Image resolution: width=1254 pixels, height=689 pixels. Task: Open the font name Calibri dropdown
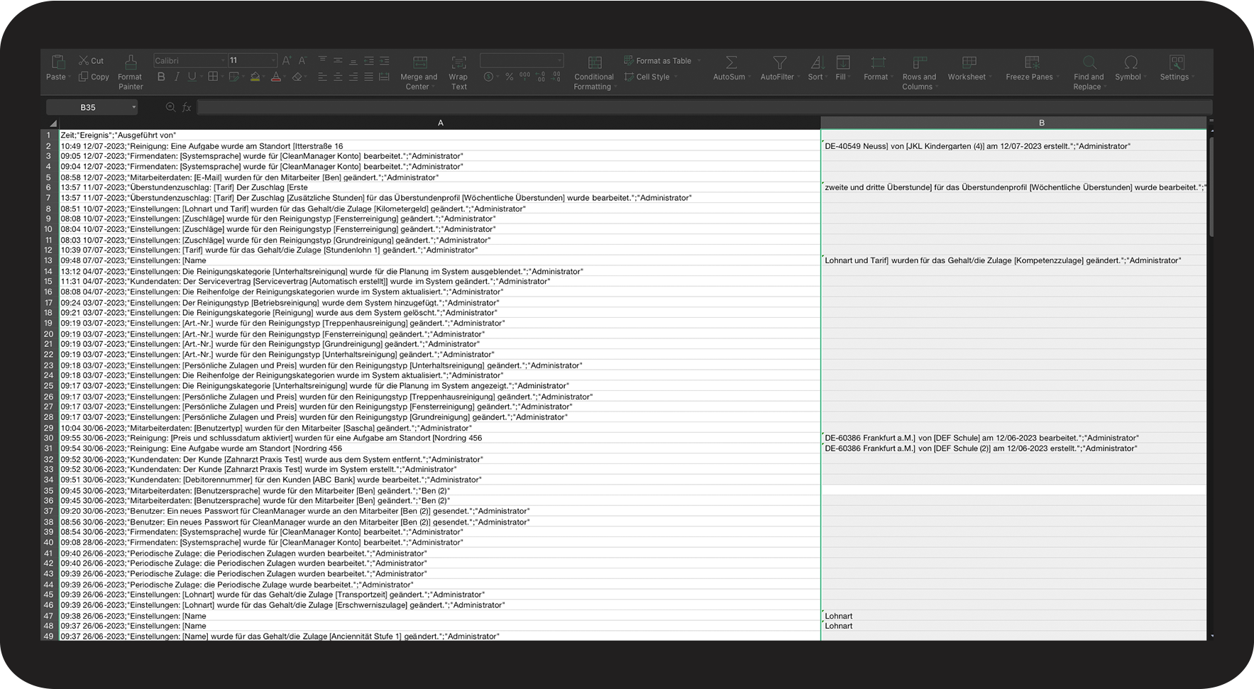[x=222, y=61]
